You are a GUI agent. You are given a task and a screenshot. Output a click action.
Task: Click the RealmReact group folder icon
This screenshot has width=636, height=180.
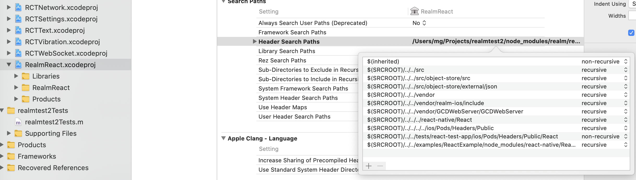click(26, 88)
